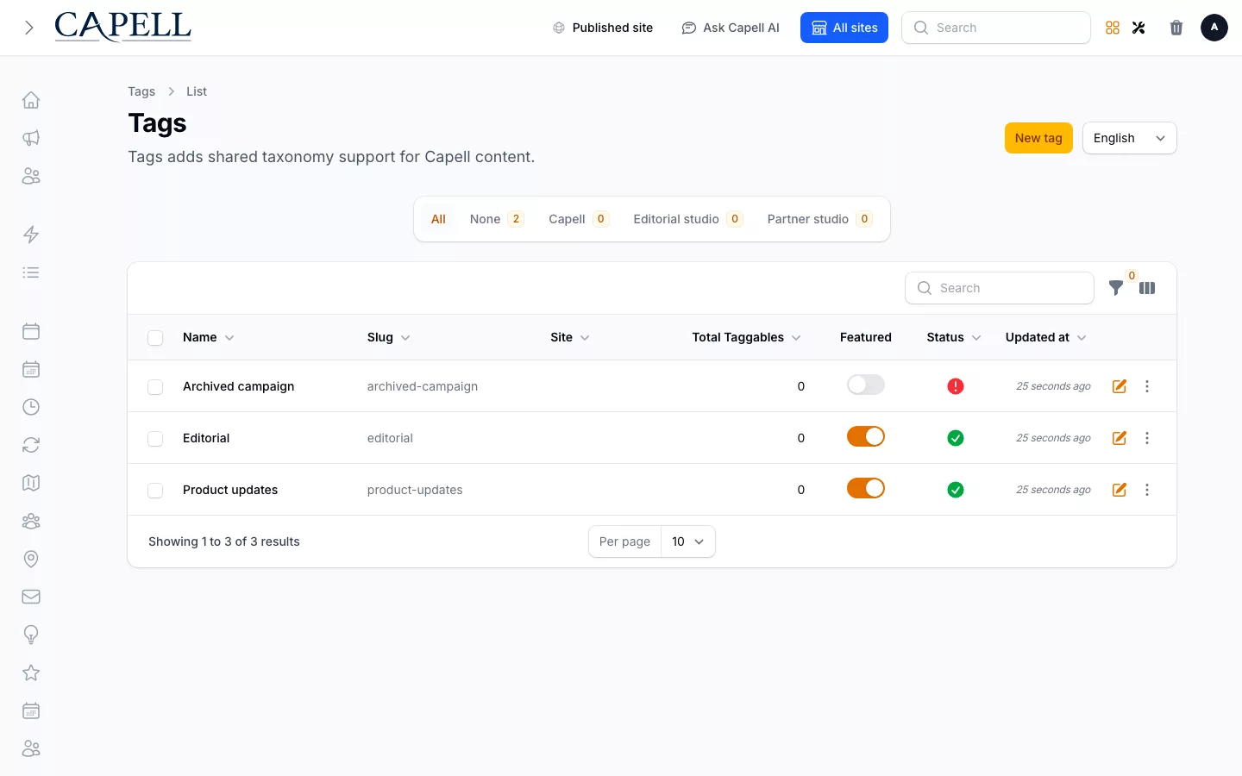Image resolution: width=1242 pixels, height=776 pixels.
Task: Edit the Archived campaign tag
Action: (1120, 386)
